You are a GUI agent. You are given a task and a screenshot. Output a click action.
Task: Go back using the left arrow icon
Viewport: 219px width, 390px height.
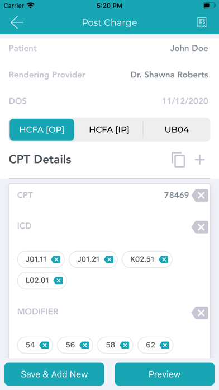[x=17, y=22]
